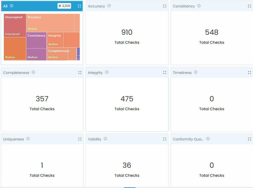Click the Completeness card title
The image size is (253, 188).
(x=16, y=73)
